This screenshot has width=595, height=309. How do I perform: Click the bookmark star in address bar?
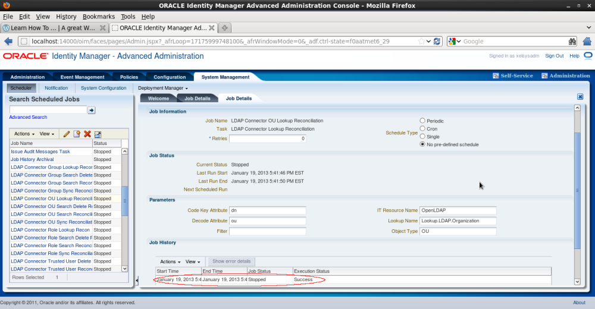421,42
